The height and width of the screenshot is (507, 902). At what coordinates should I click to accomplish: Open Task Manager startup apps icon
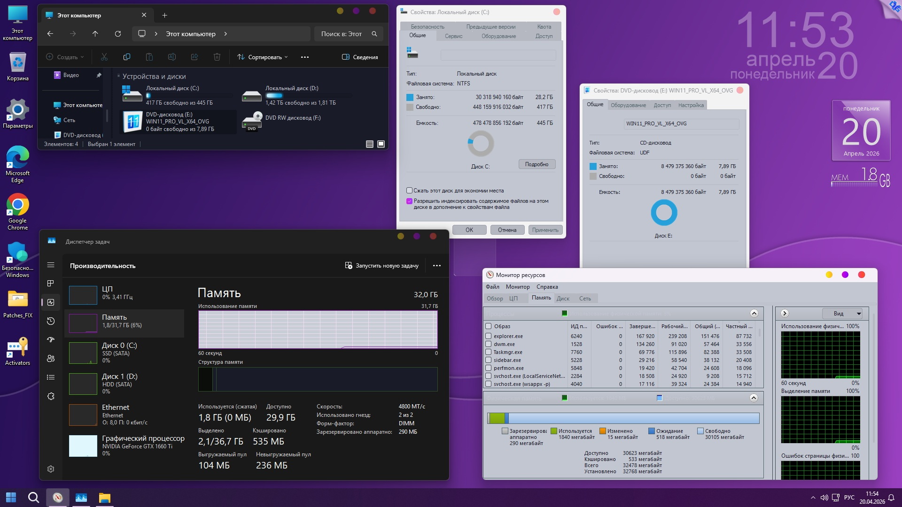point(51,339)
